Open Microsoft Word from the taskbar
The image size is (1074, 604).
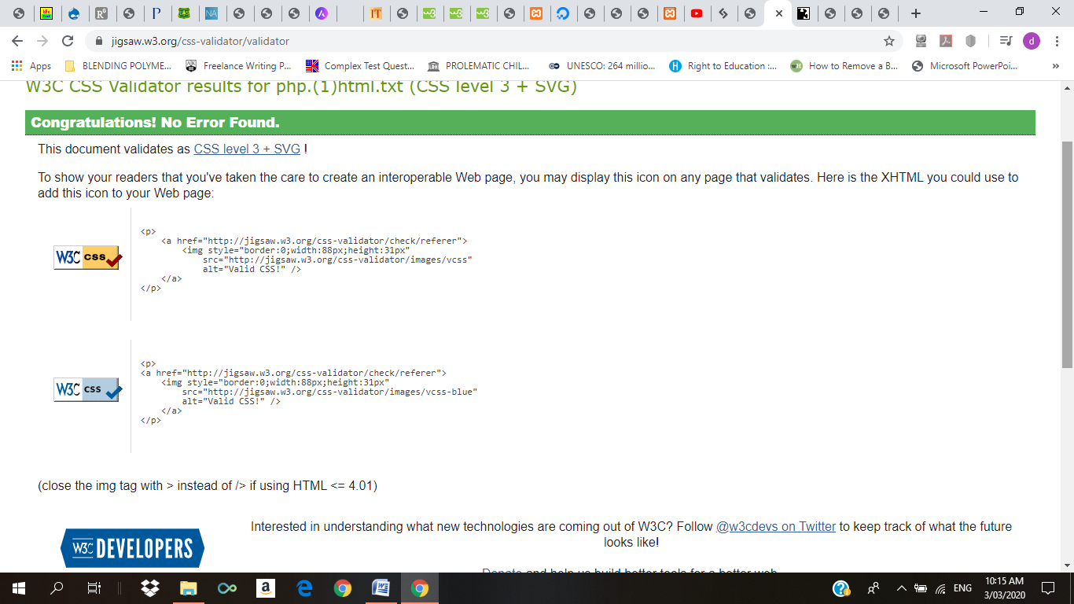(x=381, y=588)
